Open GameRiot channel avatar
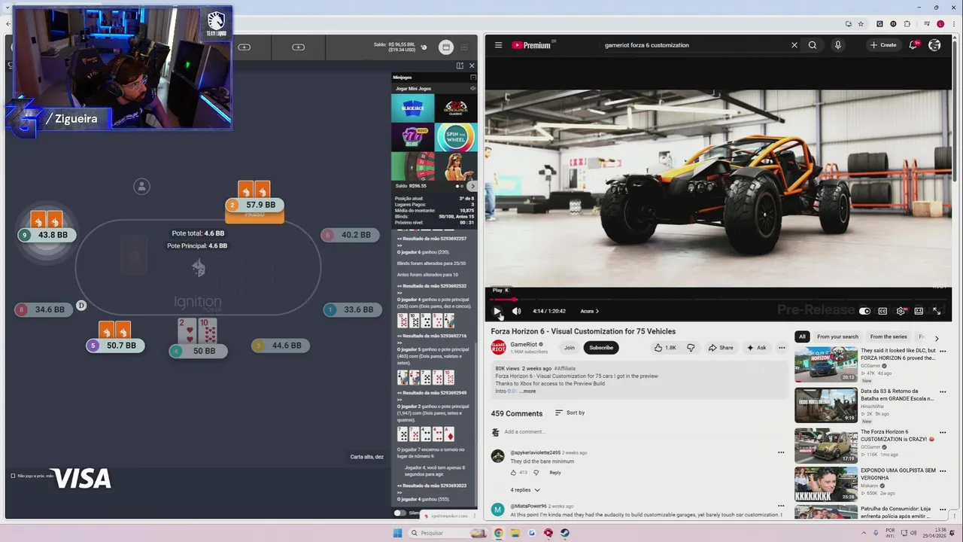Viewport: 963px width, 542px height. (498, 347)
